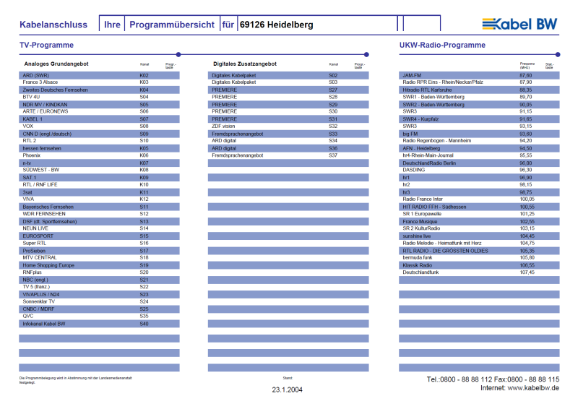Click Radio France Inter row

coord(479,199)
